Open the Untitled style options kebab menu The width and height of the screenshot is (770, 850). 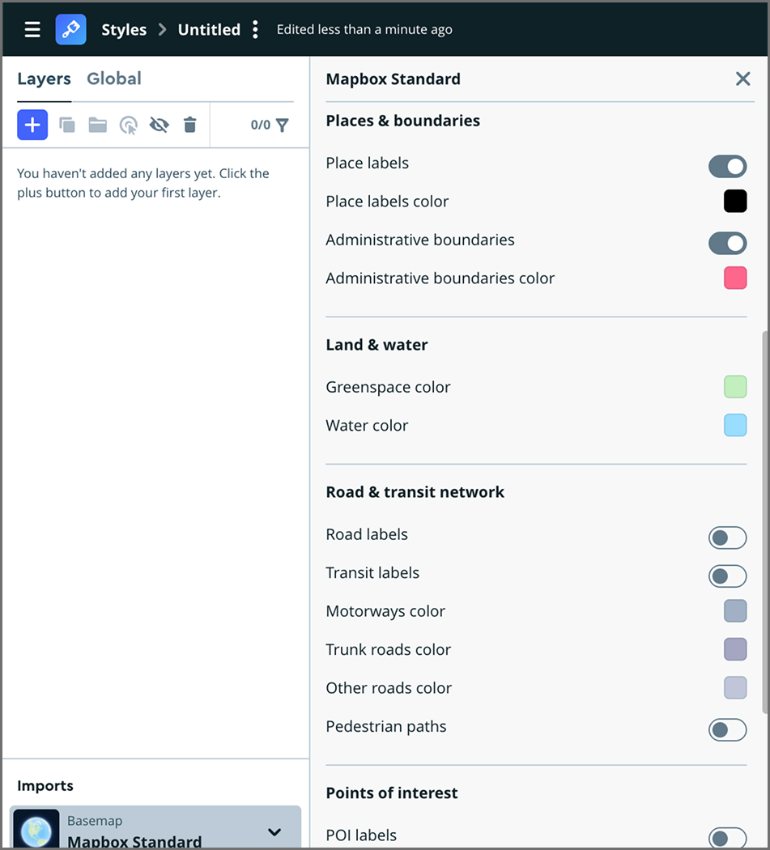point(255,29)
